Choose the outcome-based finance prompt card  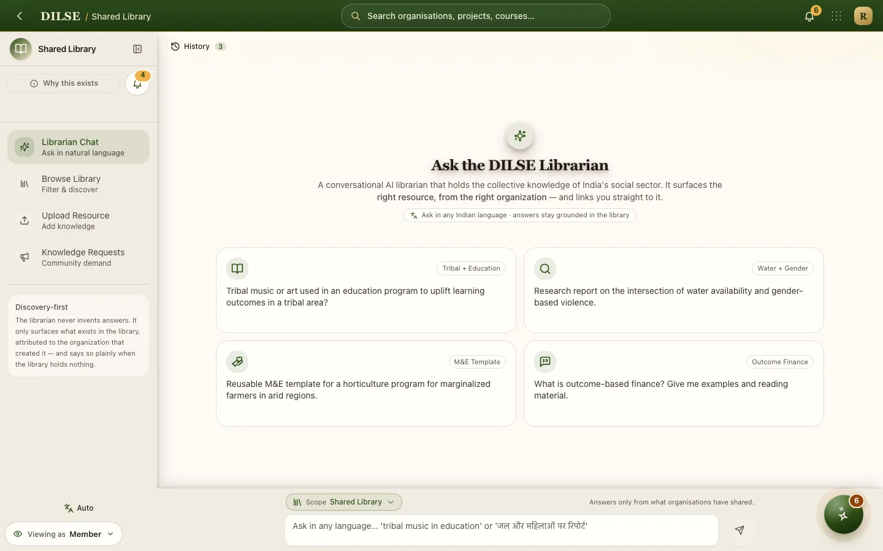tap(674, 383)
